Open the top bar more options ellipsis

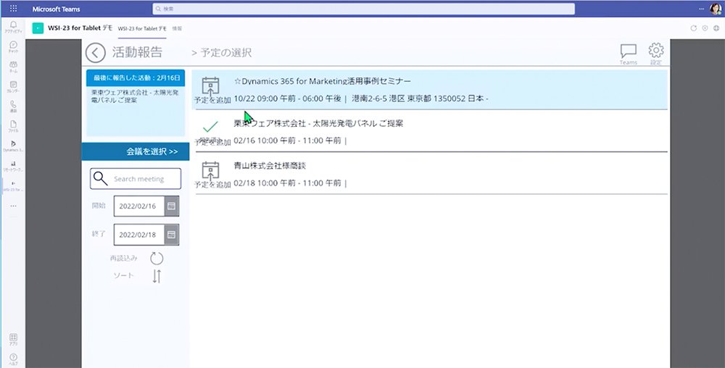(x=701, y=9)
